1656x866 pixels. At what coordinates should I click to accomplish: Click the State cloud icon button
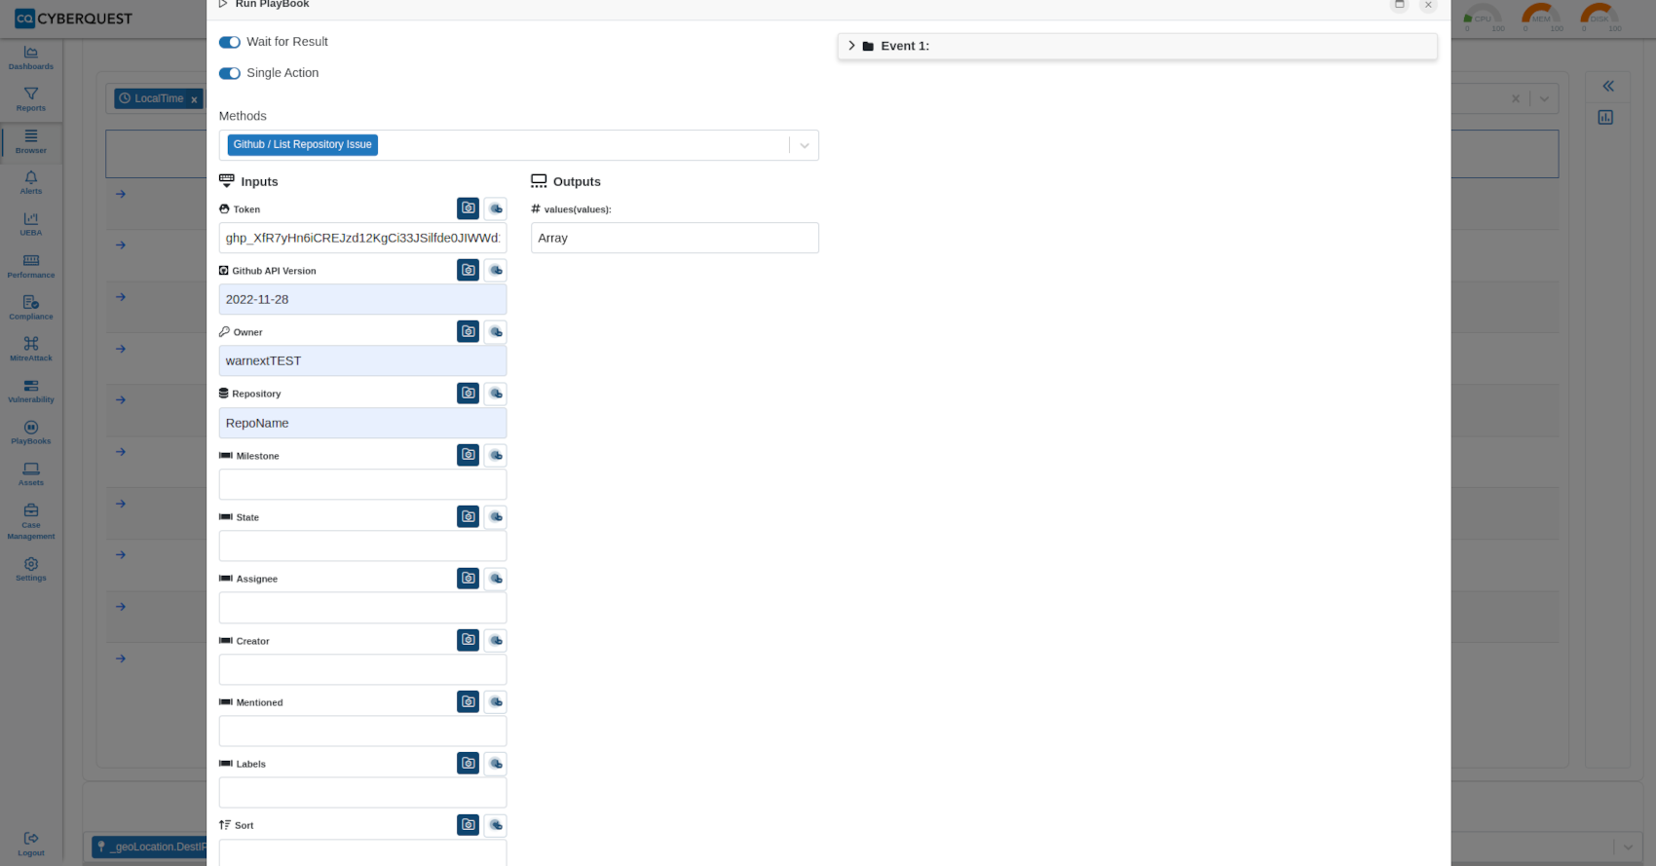496,516
